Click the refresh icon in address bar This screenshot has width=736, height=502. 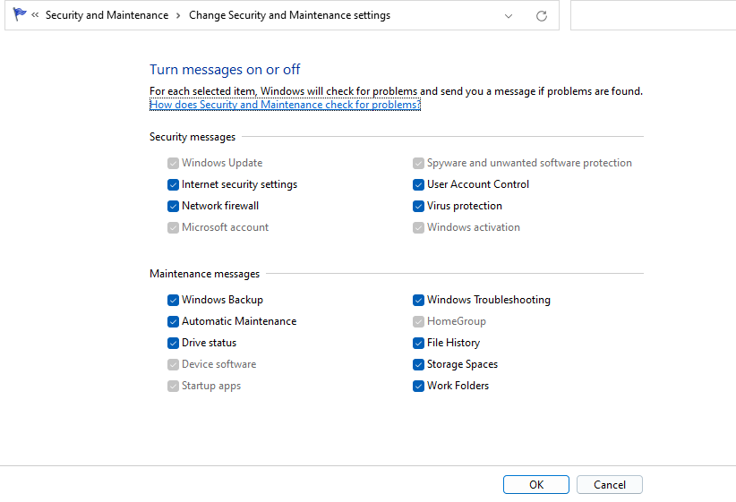(x=541, y=16)
